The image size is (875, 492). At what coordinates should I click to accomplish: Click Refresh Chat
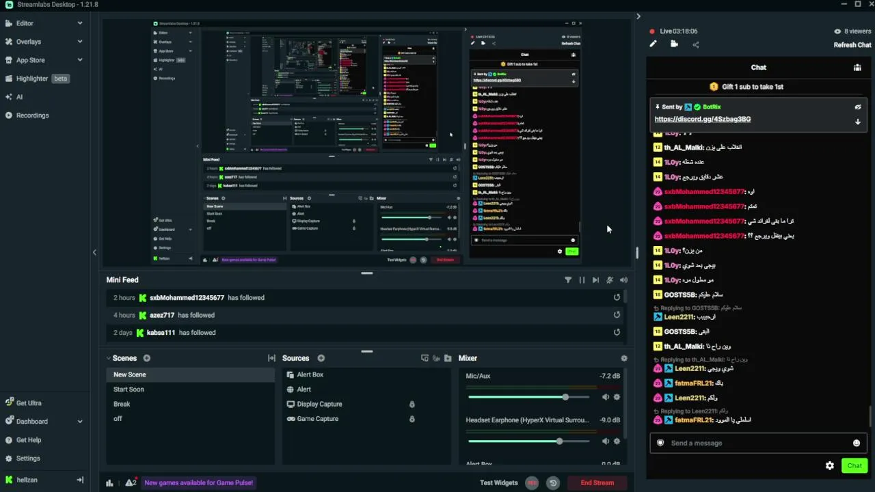coord(852,45)
